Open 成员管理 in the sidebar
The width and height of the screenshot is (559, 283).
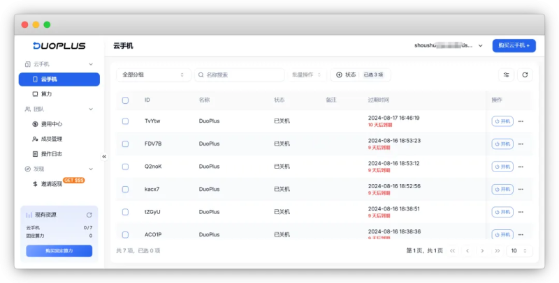59,139
